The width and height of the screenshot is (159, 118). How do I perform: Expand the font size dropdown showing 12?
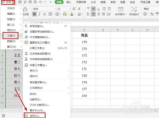[70, 9]
